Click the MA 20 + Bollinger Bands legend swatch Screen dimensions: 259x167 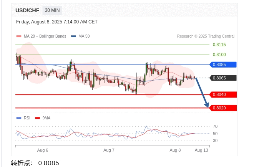pyautogui.click(x=19, y=36)
